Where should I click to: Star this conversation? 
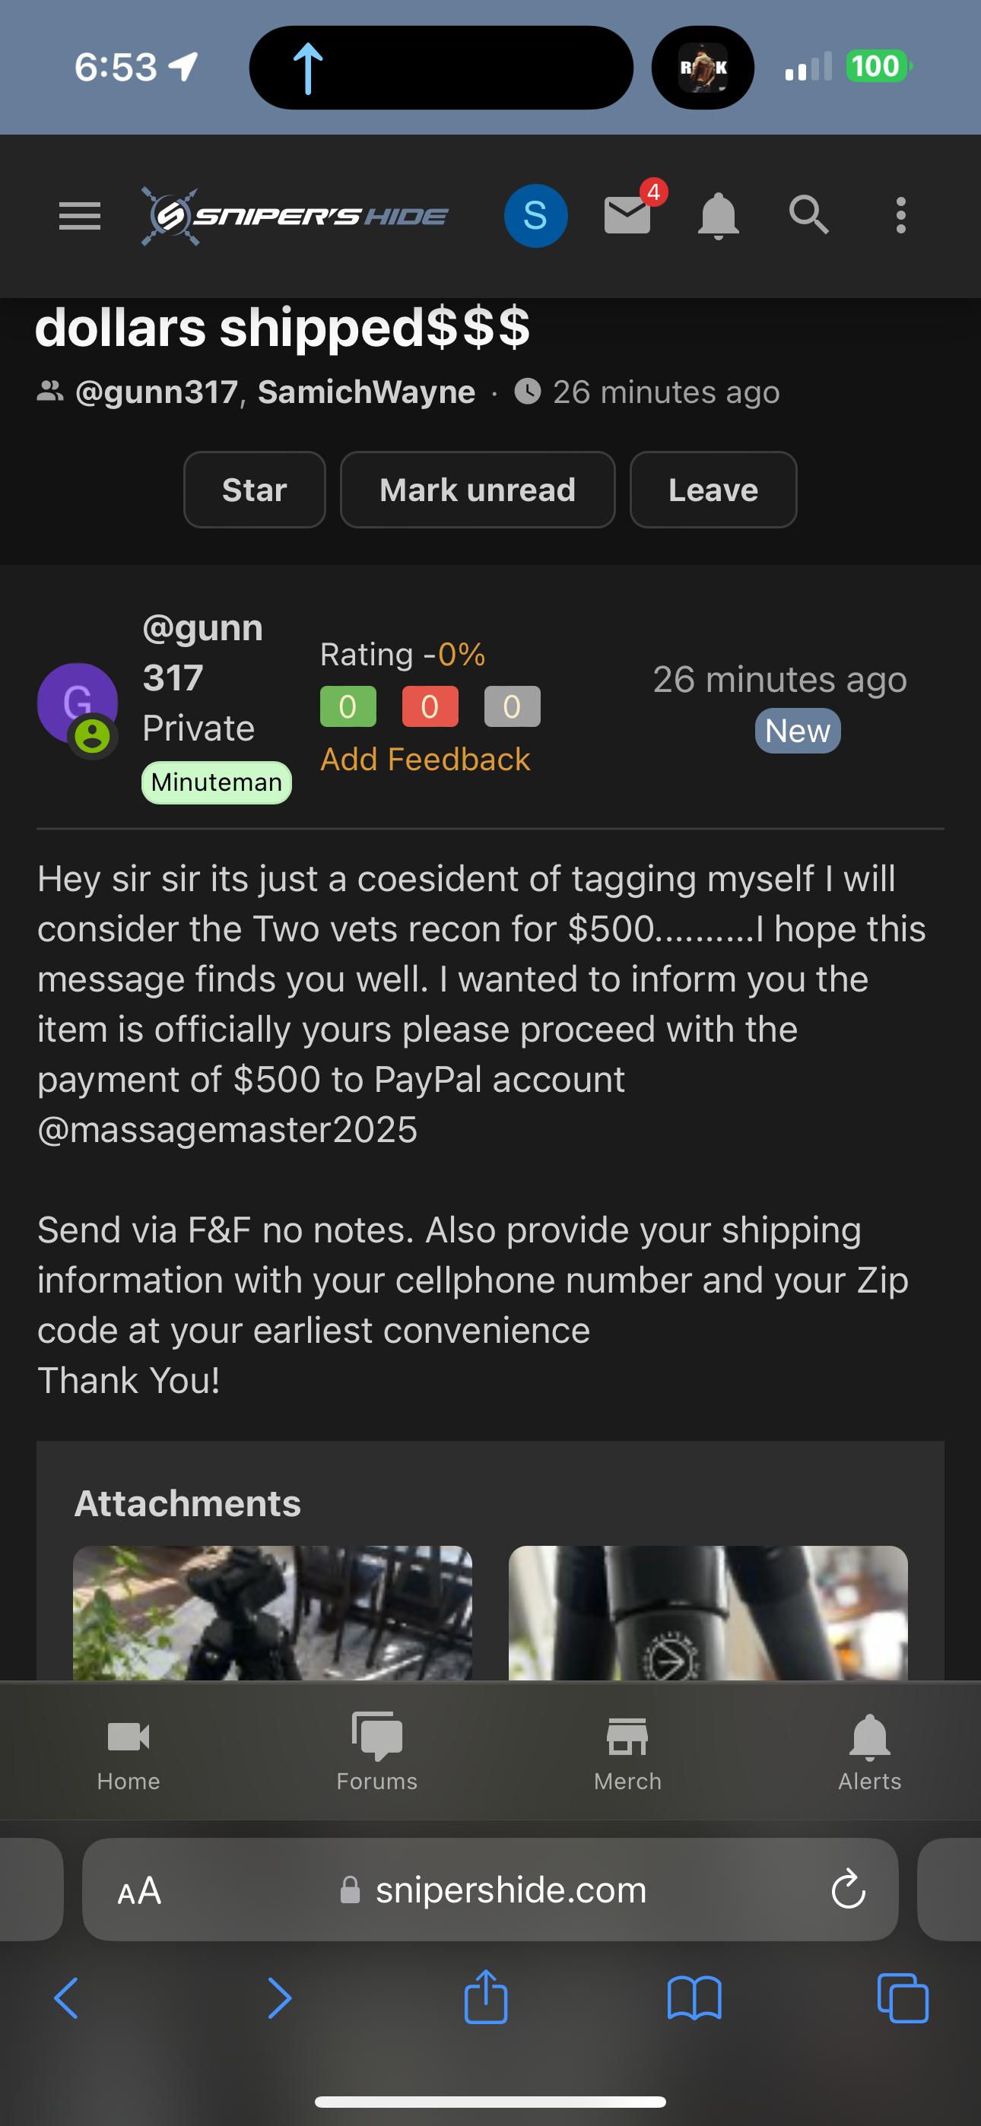click(254, 490)
